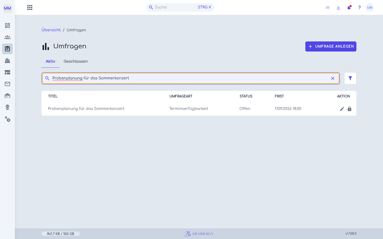Screen dimensions: 383x239
Task: Click the Umfrage anlegen button
Action: pos(331,46)
